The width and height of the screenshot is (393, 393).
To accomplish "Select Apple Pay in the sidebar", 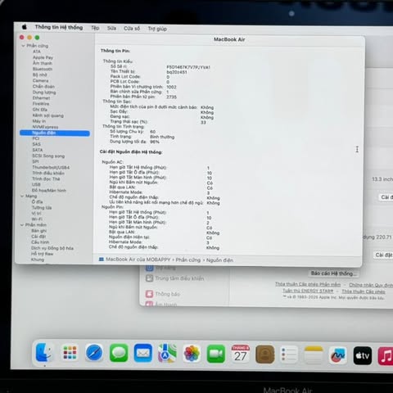I will (x=43, y=57).
